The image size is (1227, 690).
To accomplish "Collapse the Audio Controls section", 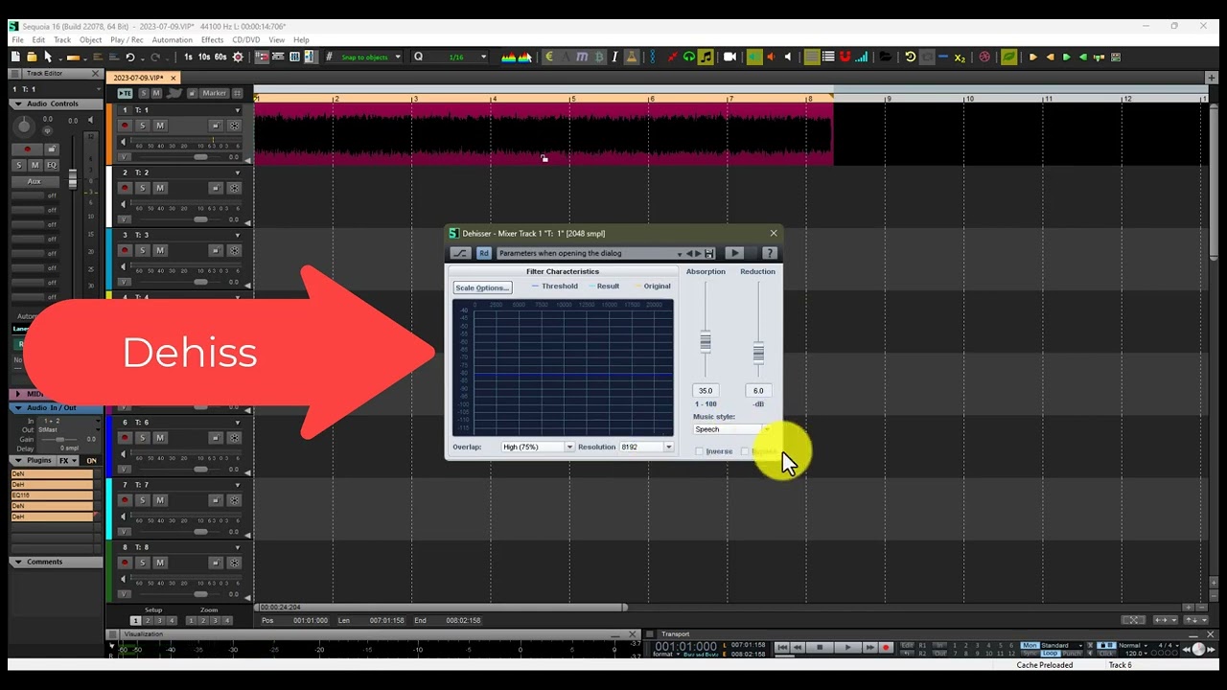I will coord(18,103).
